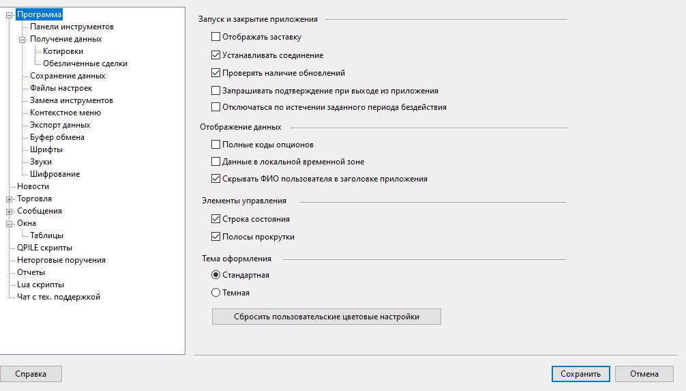Select Экспорт данных tree item
The height and width of the screenshot is (391, 686).
[x=60, y=125]
